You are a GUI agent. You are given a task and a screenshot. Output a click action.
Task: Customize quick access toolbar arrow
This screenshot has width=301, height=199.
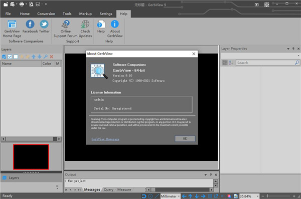[46, 4]
